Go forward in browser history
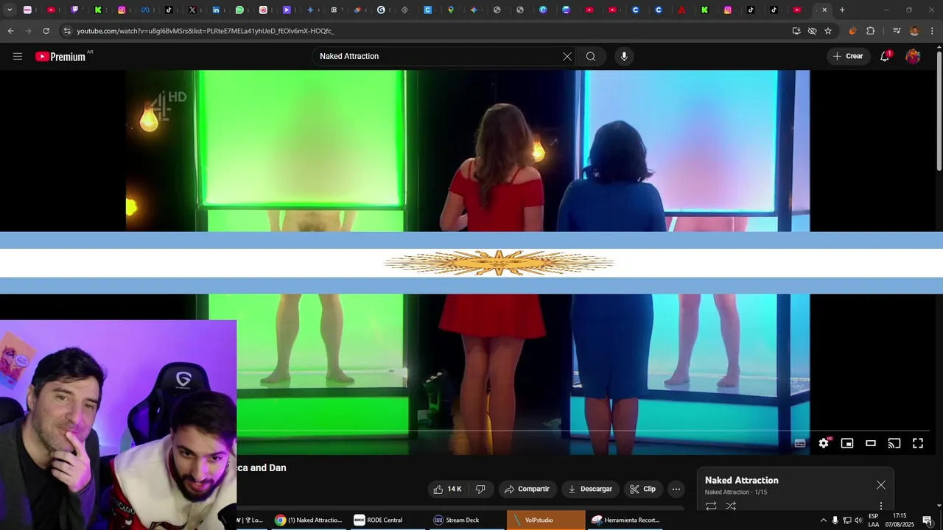 [x=28, y=31]
